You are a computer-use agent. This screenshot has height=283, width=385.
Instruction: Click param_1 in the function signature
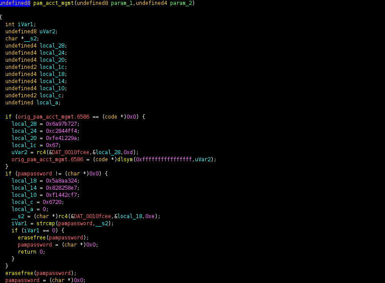click(x=117, y=3)
